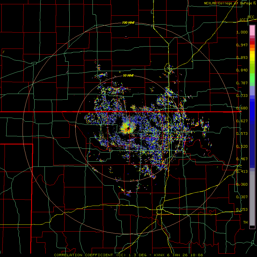Select the 0.680 scale value
257x257 pixels.
point(242,108)
